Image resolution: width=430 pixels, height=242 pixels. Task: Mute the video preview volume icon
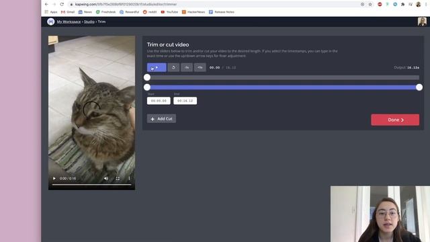106,178
